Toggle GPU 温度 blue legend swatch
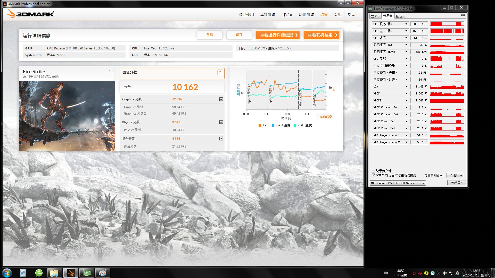The image size is (495, 278). pyautogui.click(x=273, y=125)
